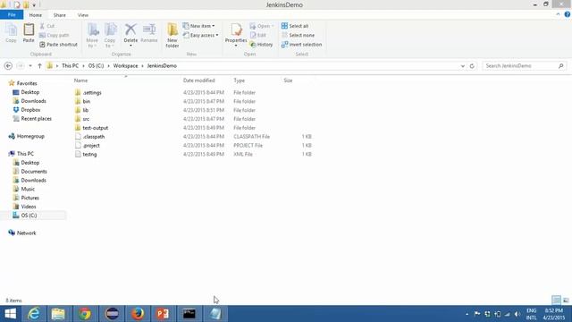Open the Move to dropdown

pyautogui.click(x=92, y=35)
